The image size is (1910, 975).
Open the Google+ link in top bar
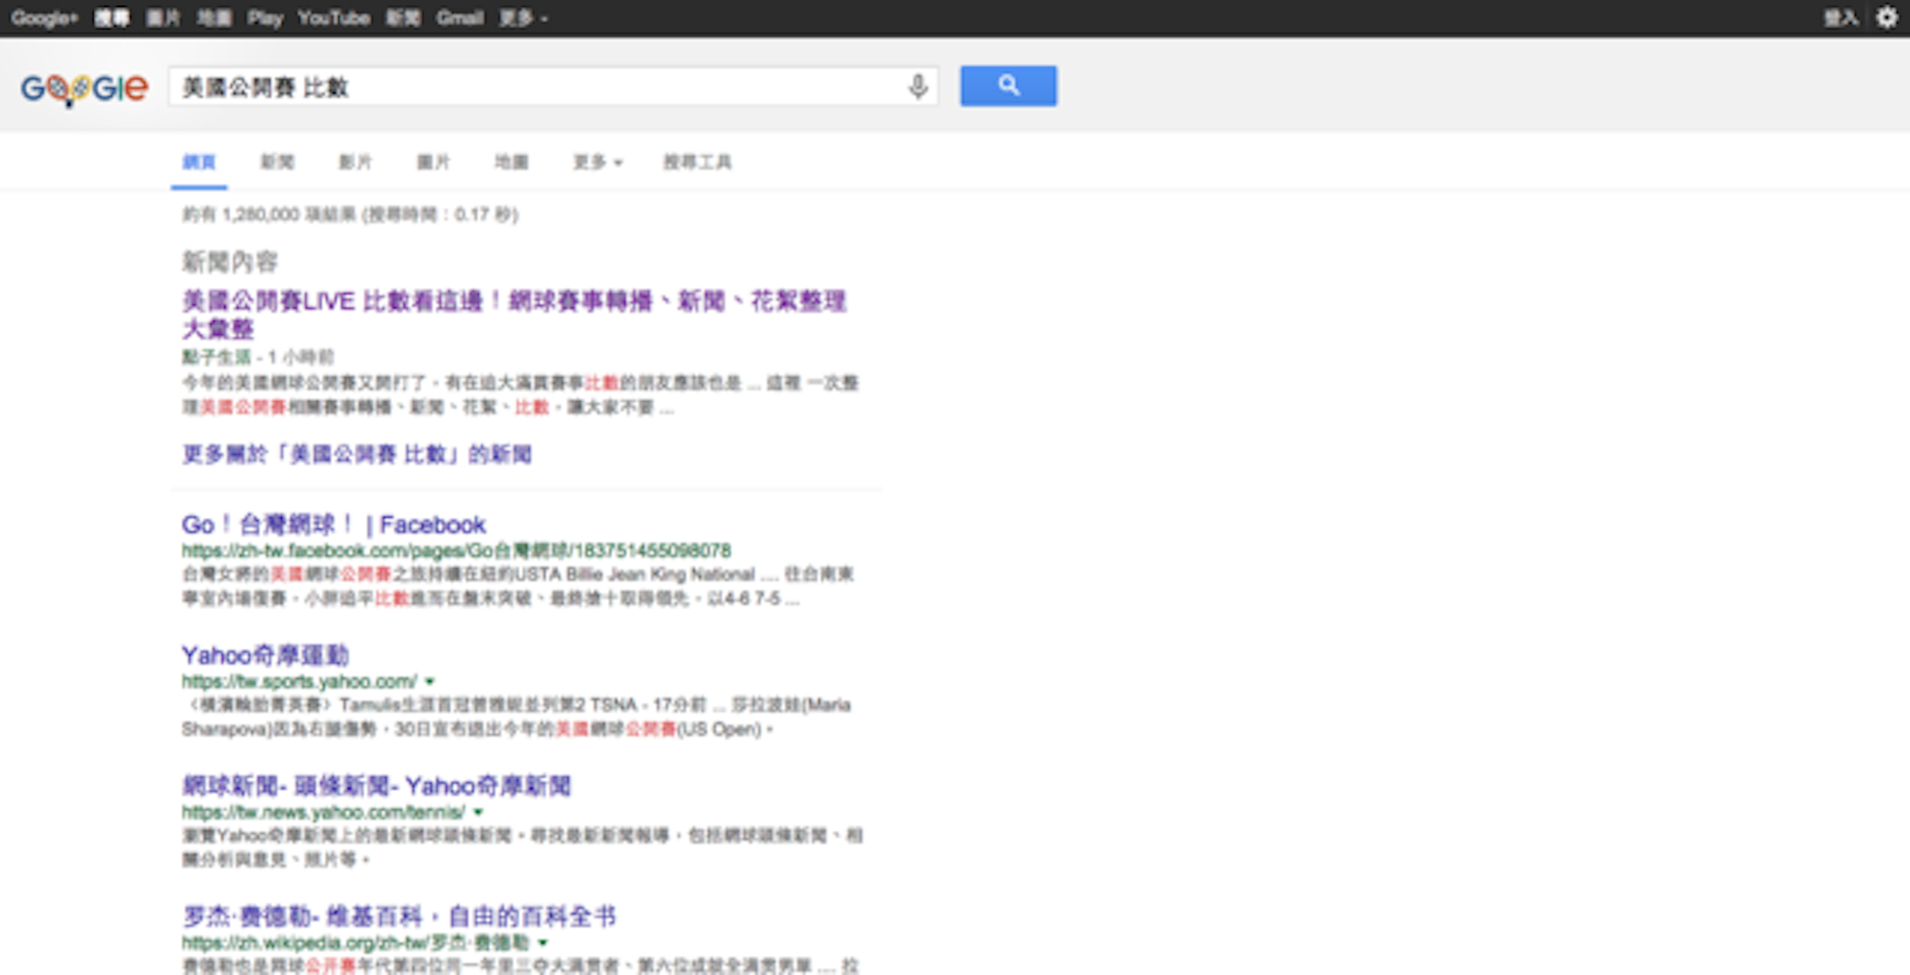tap(44, 17)
